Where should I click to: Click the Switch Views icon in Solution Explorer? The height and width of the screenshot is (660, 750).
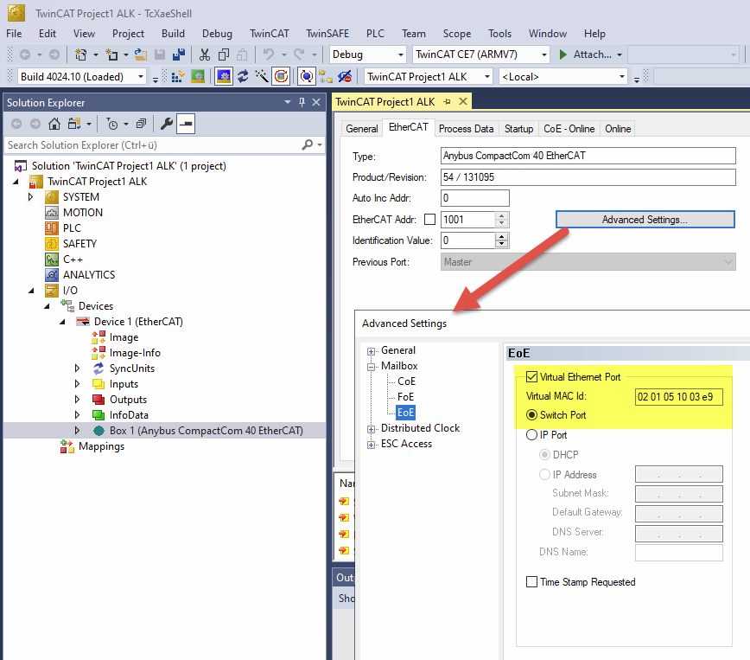coord(74,124)
